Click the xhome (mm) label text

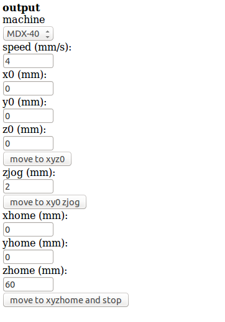coord(35,216)
